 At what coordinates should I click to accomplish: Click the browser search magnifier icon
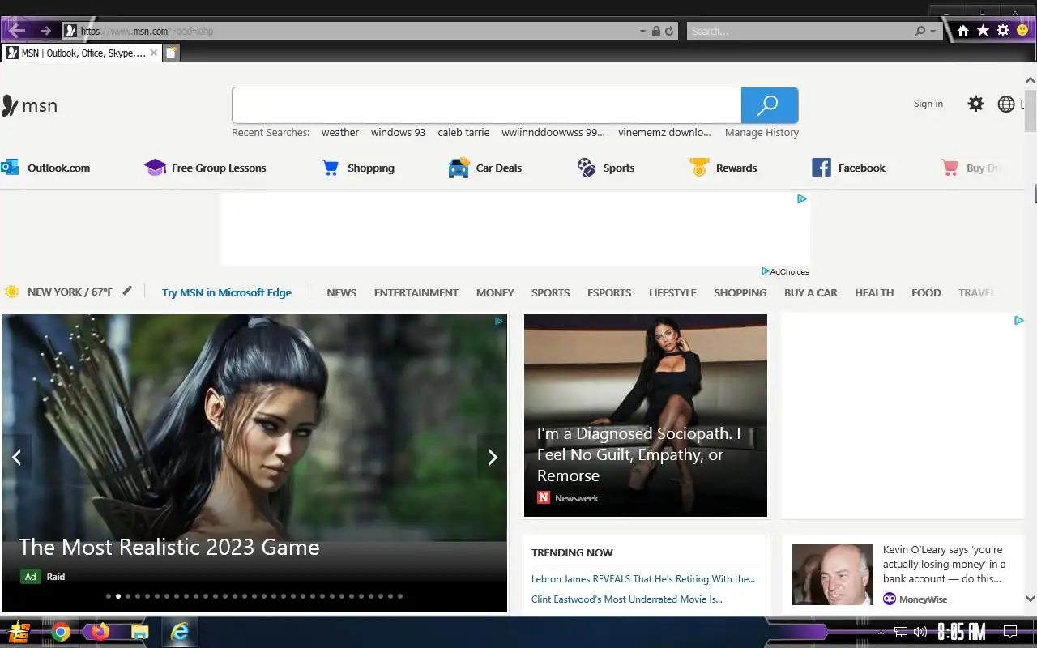coord(920,31)
